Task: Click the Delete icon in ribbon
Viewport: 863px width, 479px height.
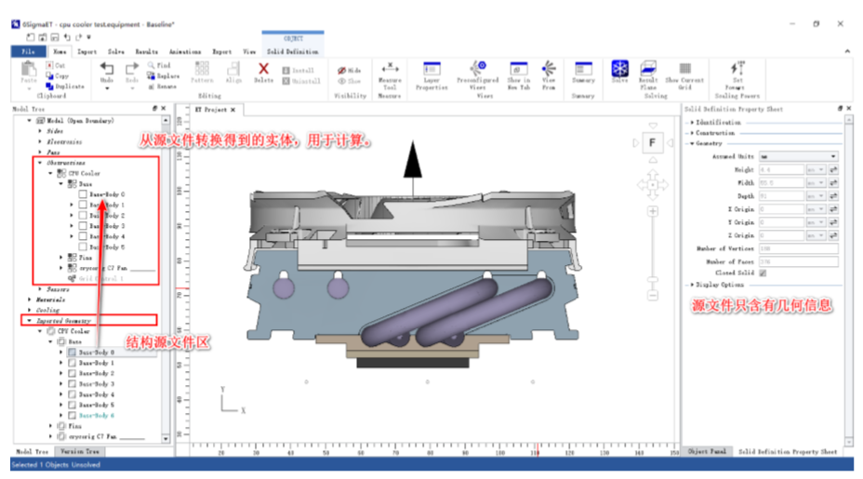Action: click(263, 73)
